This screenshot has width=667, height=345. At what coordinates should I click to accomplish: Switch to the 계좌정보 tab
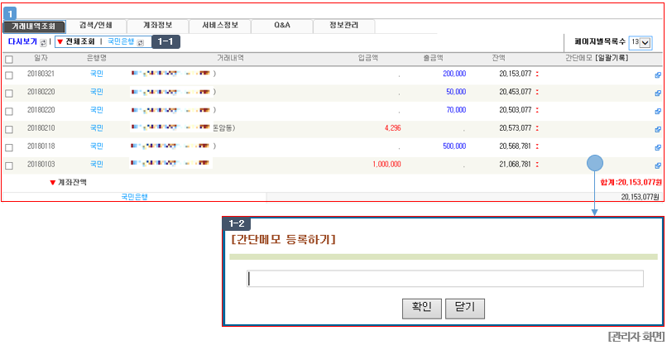pos(157,25)
